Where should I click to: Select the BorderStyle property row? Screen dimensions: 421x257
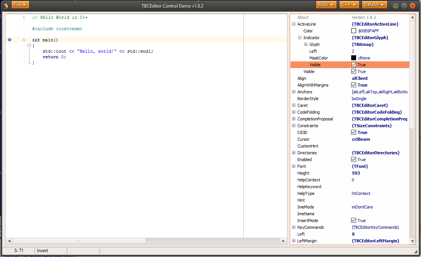coord(321,99)
